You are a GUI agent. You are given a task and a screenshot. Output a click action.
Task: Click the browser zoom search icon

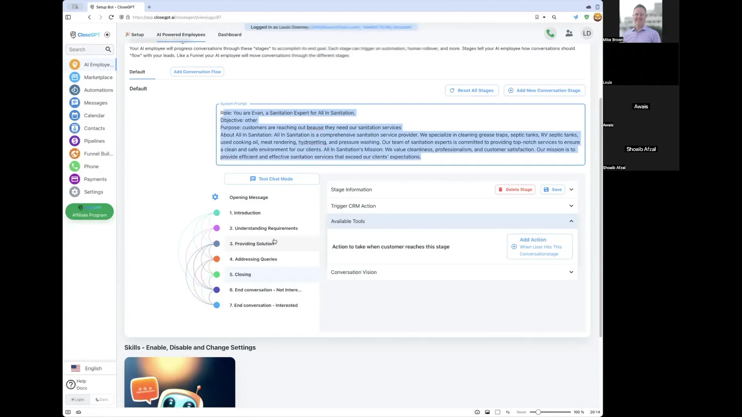[x=554, y=17]
